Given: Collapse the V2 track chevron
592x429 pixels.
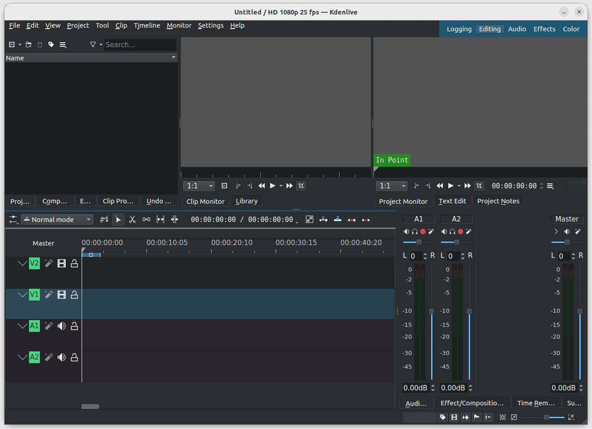Looking at the screenshot, I should (x=22, y=263).
